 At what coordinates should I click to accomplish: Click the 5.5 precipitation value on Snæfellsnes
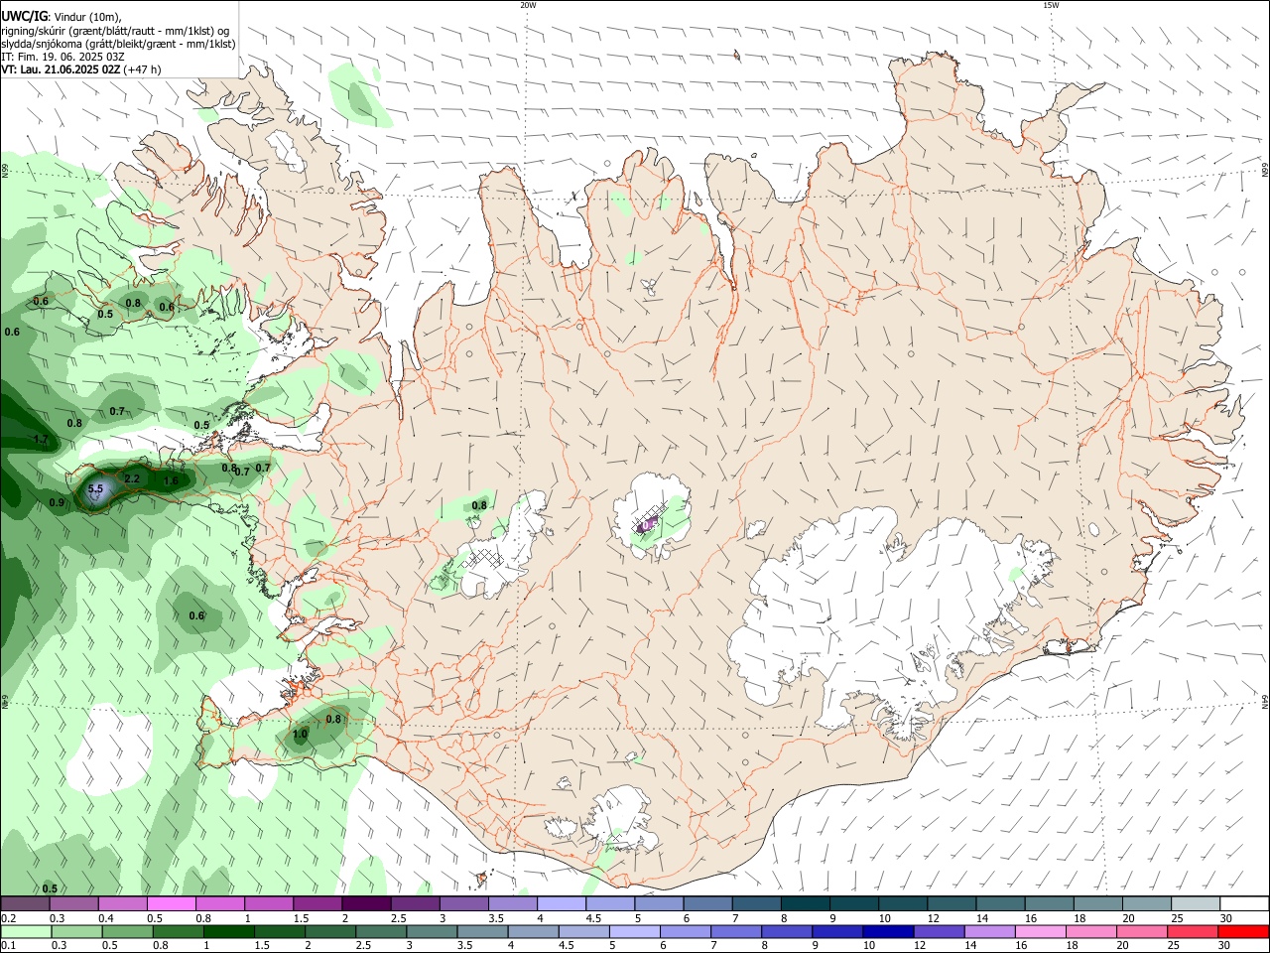[96, 488]
